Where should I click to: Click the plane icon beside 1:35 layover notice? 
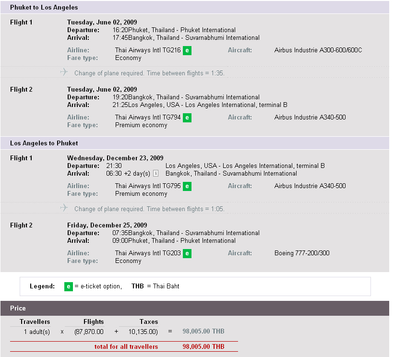(64, 72)
